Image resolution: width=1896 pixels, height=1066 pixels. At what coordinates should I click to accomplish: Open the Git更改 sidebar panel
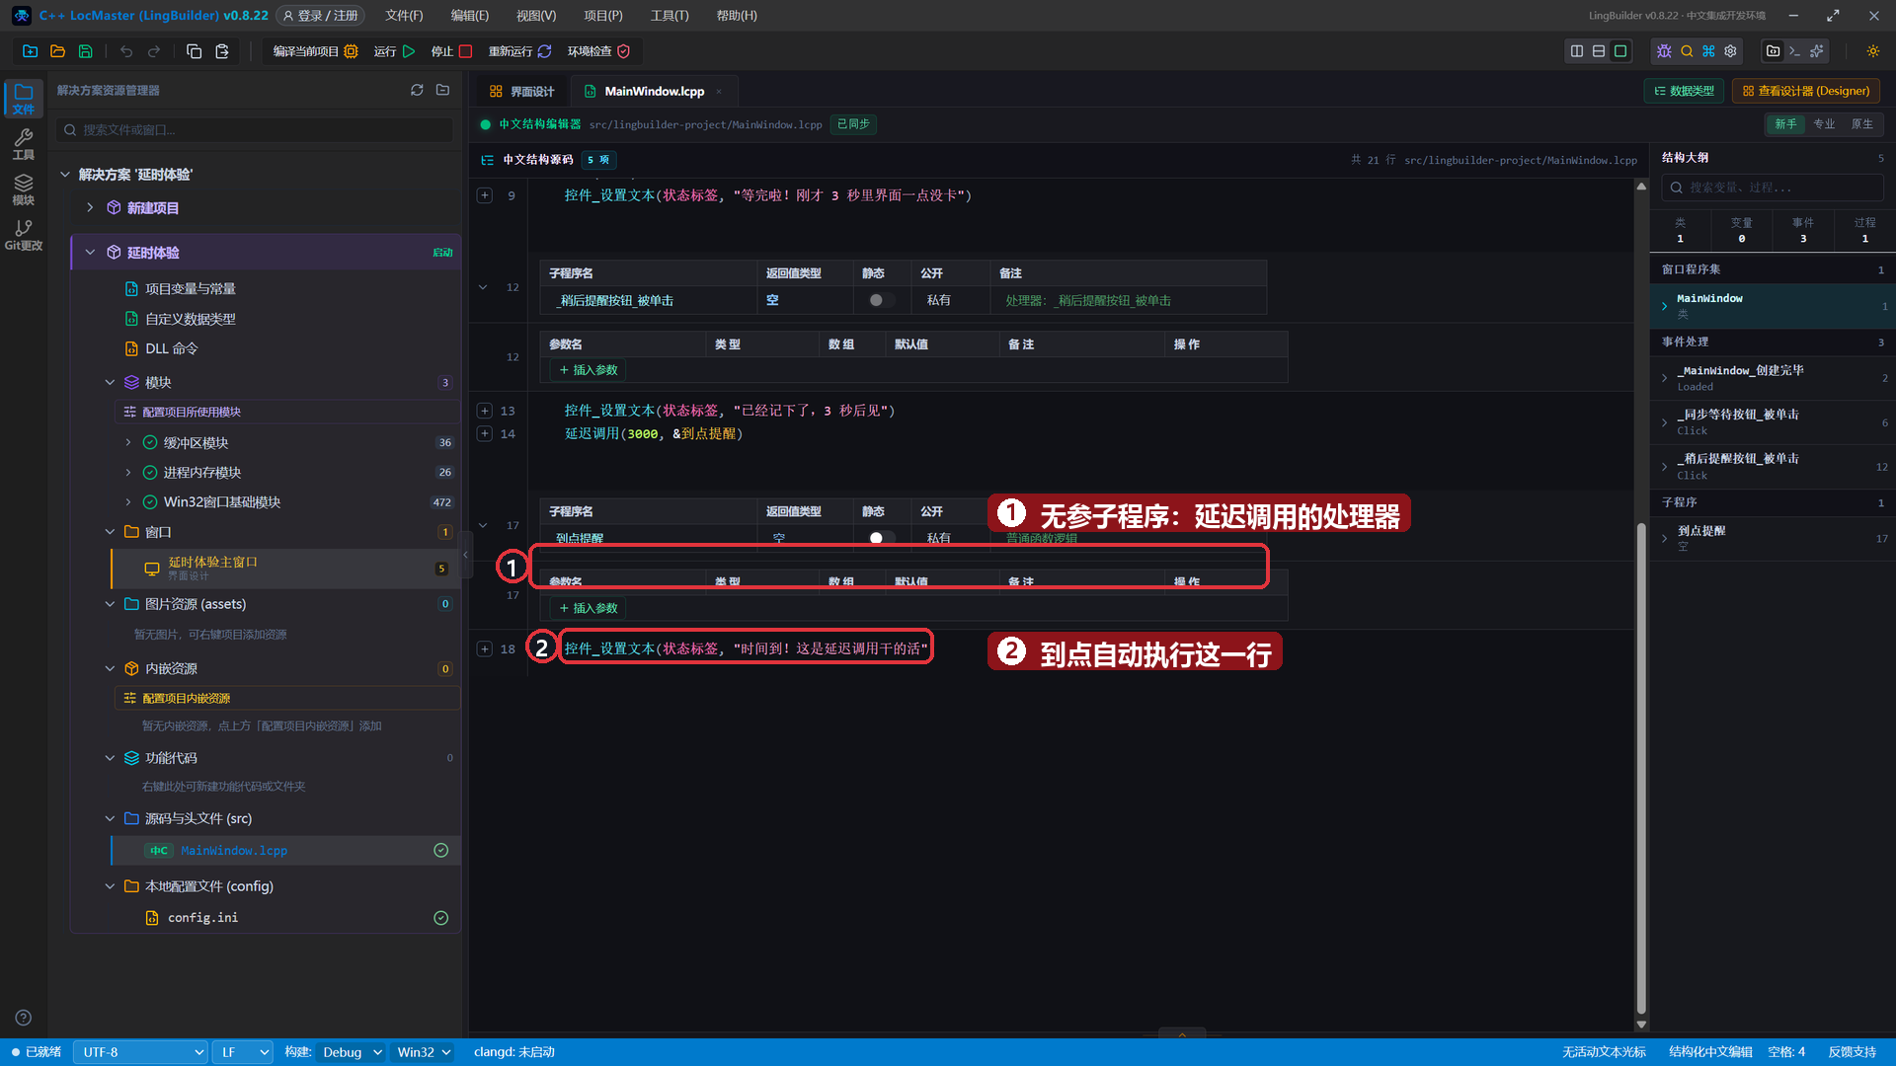24,235
